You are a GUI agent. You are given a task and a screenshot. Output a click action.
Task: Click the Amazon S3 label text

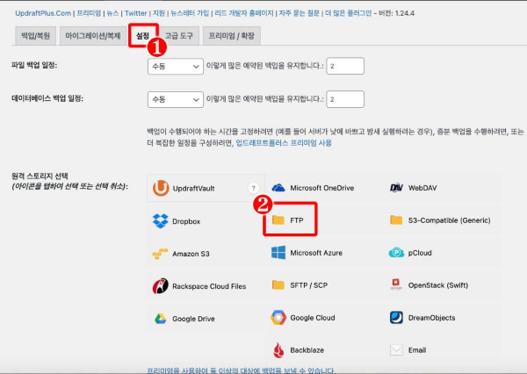[191, 254]
